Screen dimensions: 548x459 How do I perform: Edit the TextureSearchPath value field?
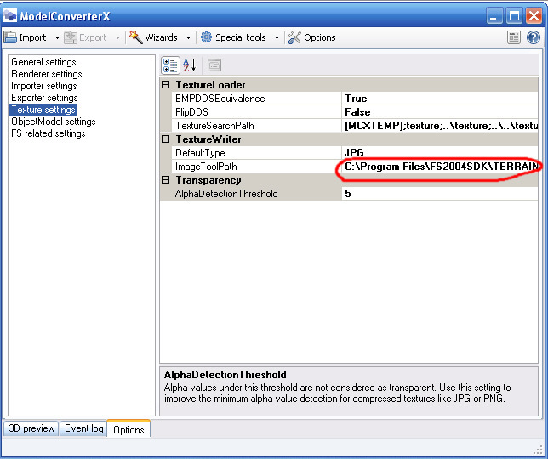[x=440, y=126]
